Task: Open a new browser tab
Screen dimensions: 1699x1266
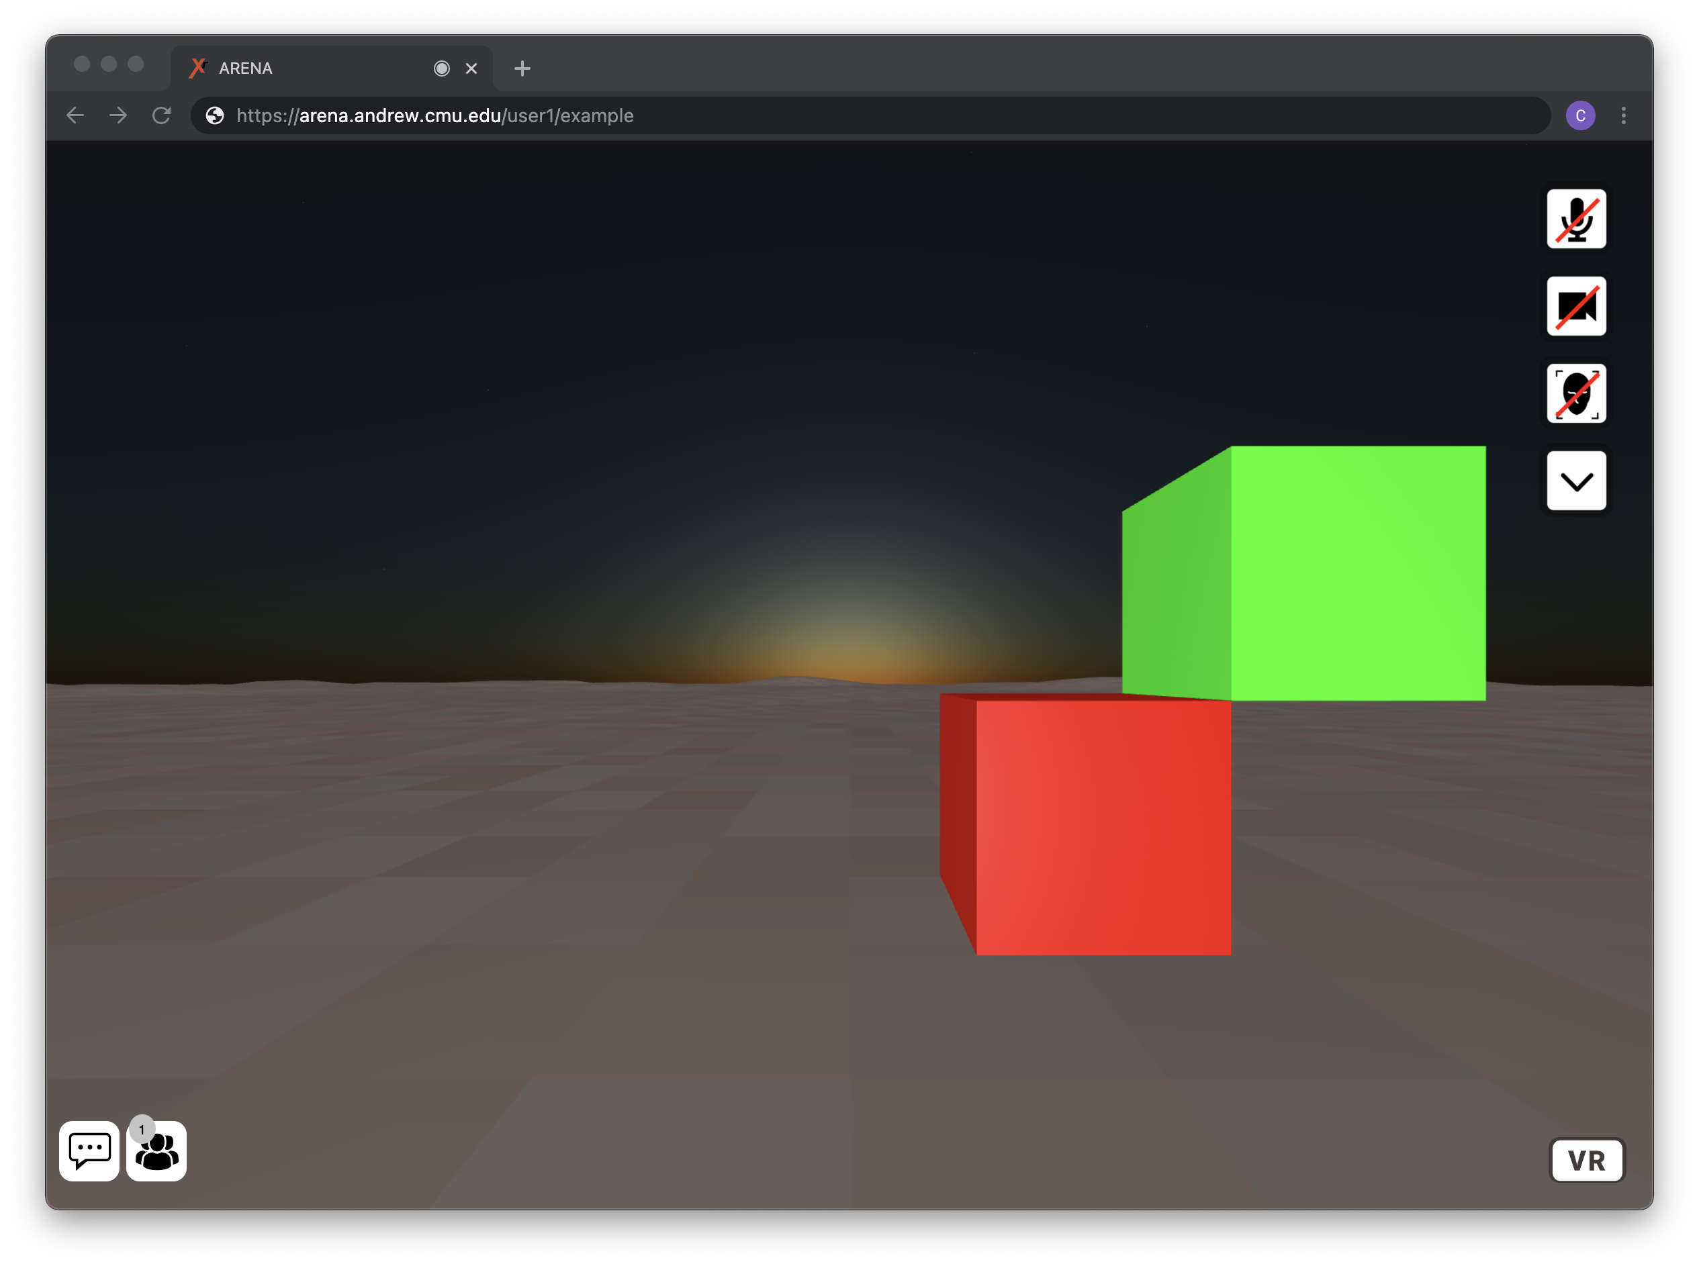Action: point(521,69)
